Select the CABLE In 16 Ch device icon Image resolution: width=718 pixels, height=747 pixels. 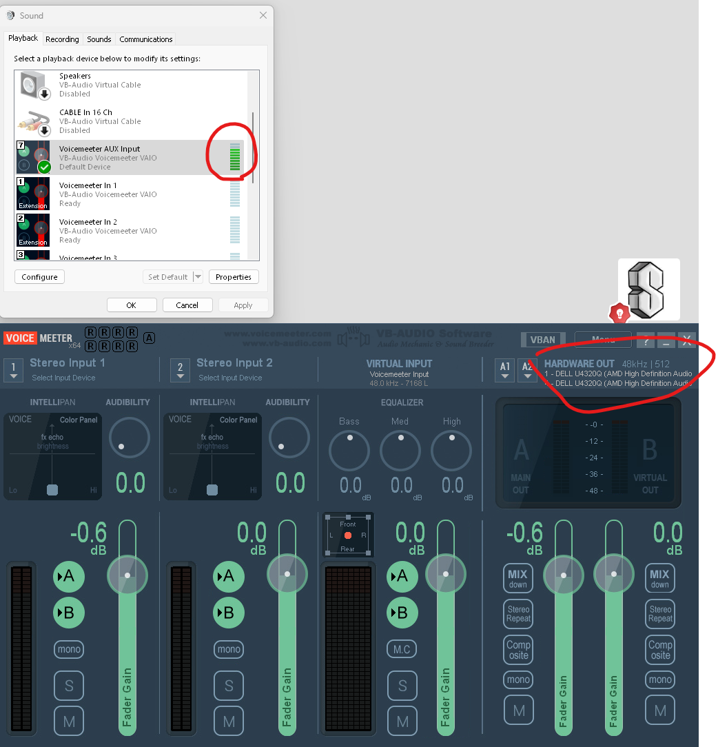click(34, 122)
